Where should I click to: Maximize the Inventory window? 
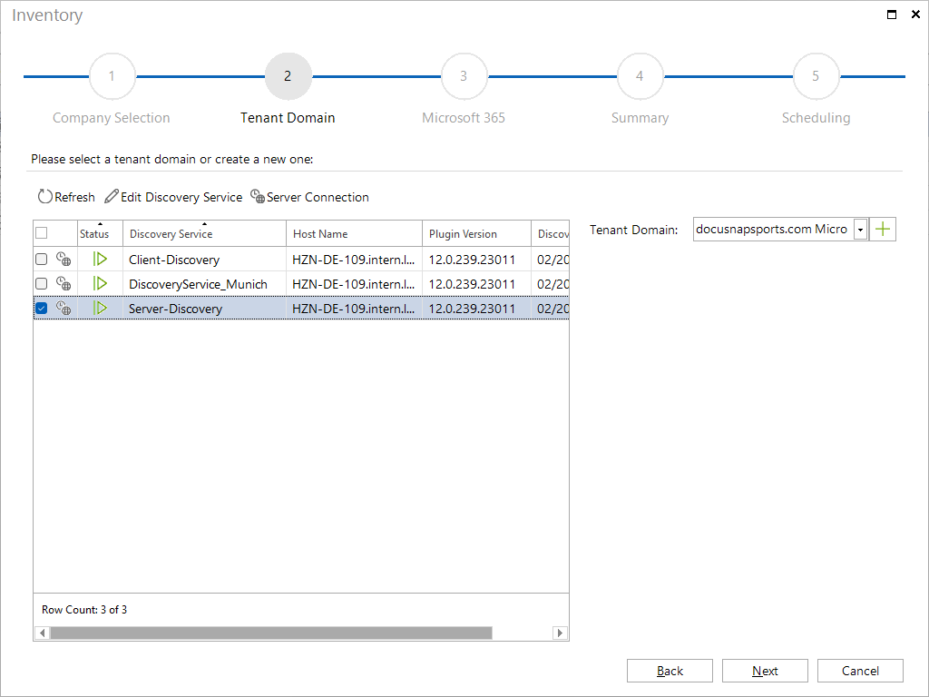[x=891, y=15]
